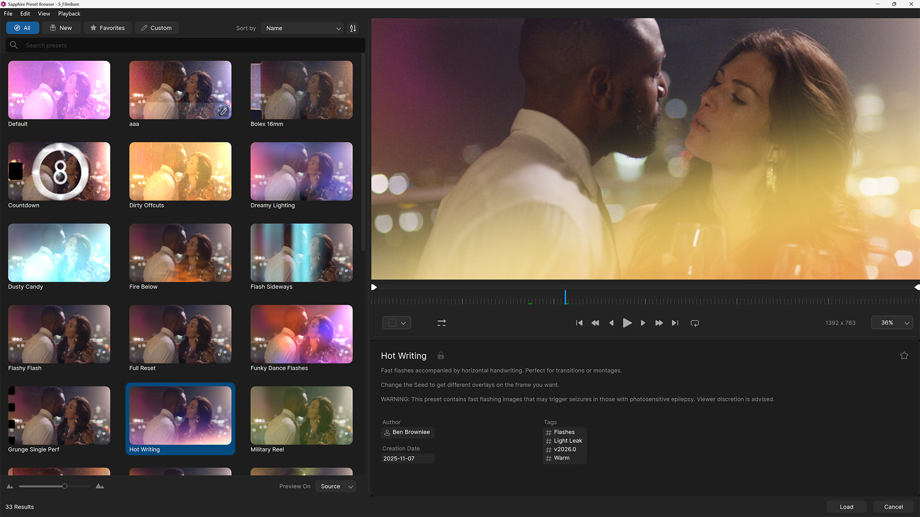Click the large thumbnails icon
The image size is (920, 517).
point(100,486)
